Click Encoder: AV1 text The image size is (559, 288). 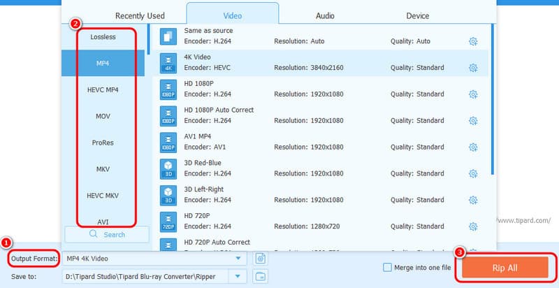coord(205,147)
